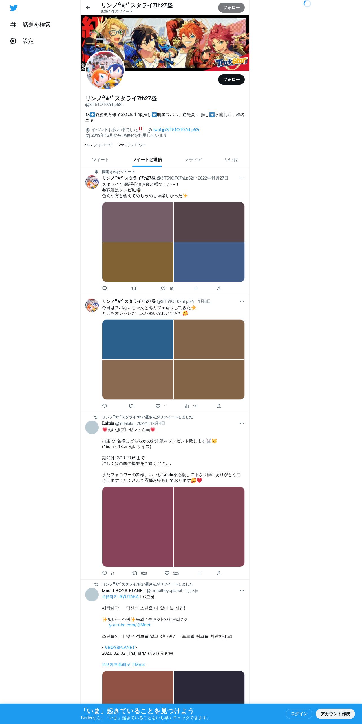Share the 海カフェ tweet from 1月8日
Screen dimensions: 362x724
219,406
